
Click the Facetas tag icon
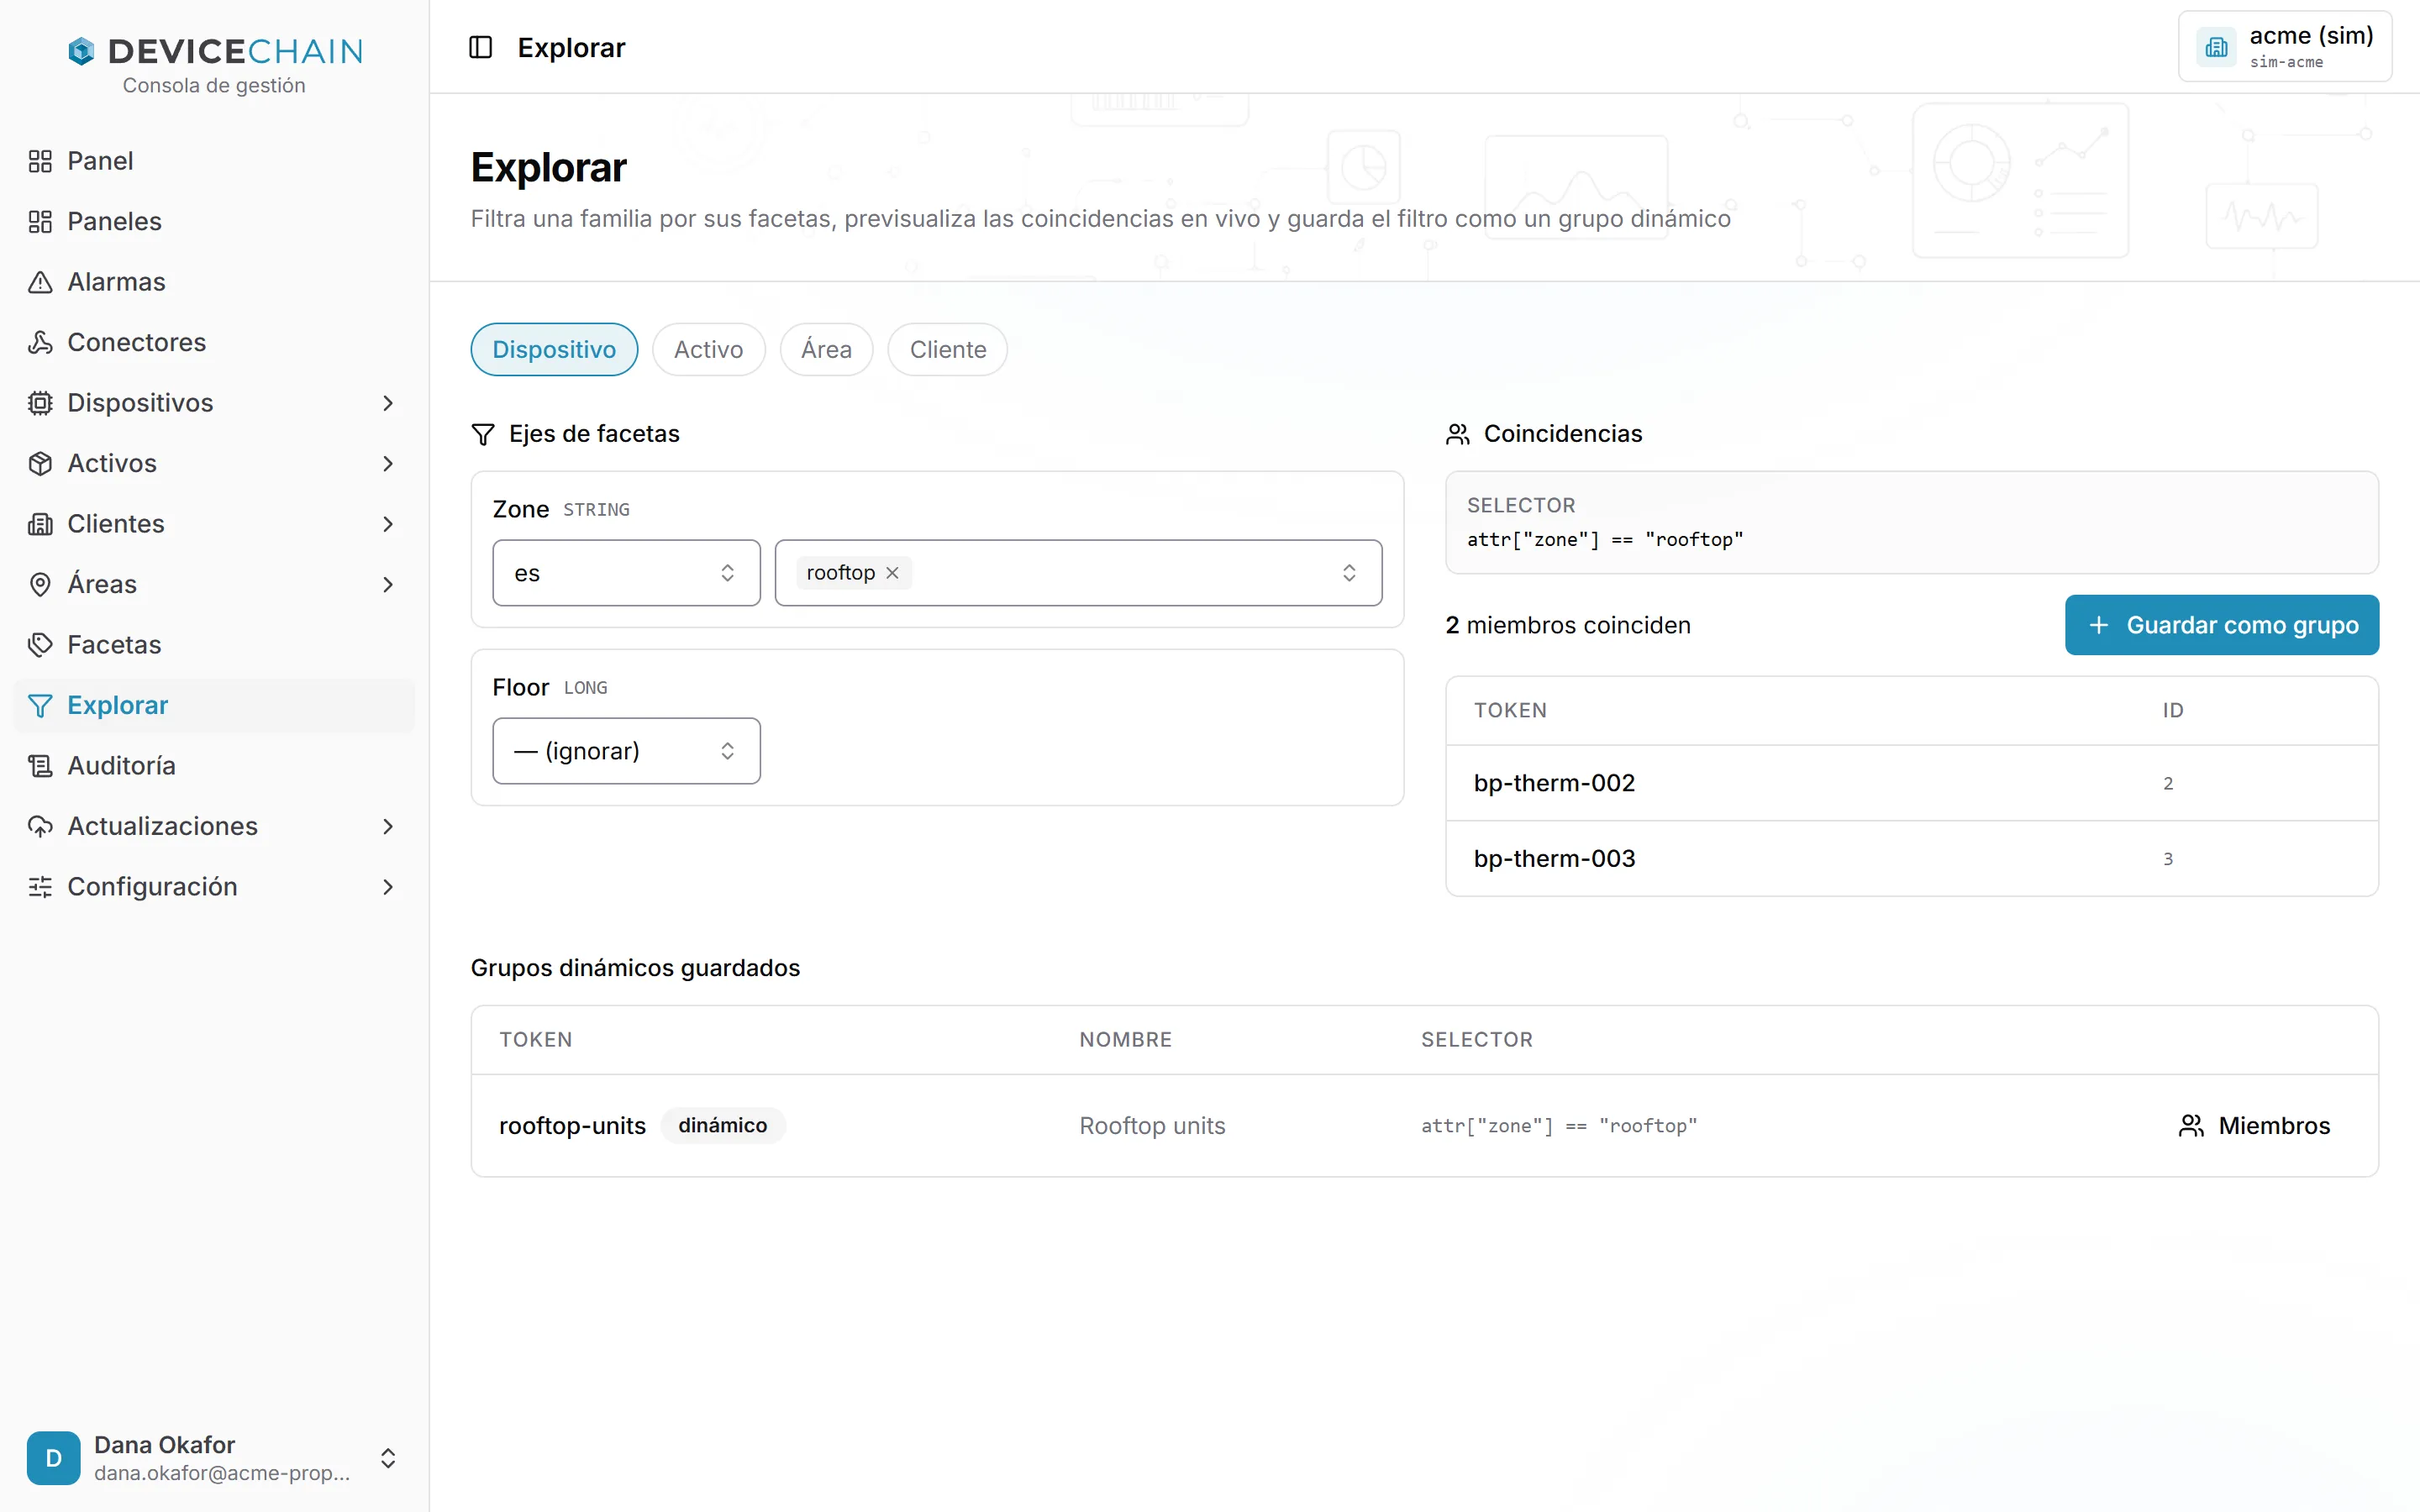point(40,645)
